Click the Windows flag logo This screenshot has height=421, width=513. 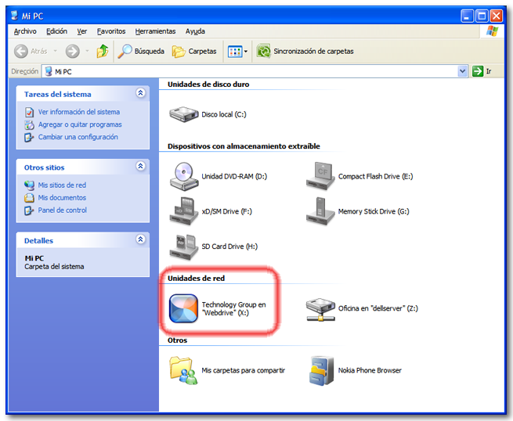tap(492, 31)
